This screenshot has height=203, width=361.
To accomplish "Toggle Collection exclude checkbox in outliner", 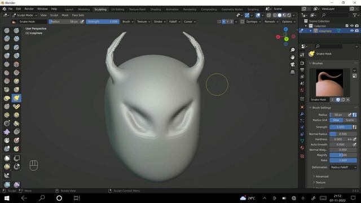I will pos(347,26).
